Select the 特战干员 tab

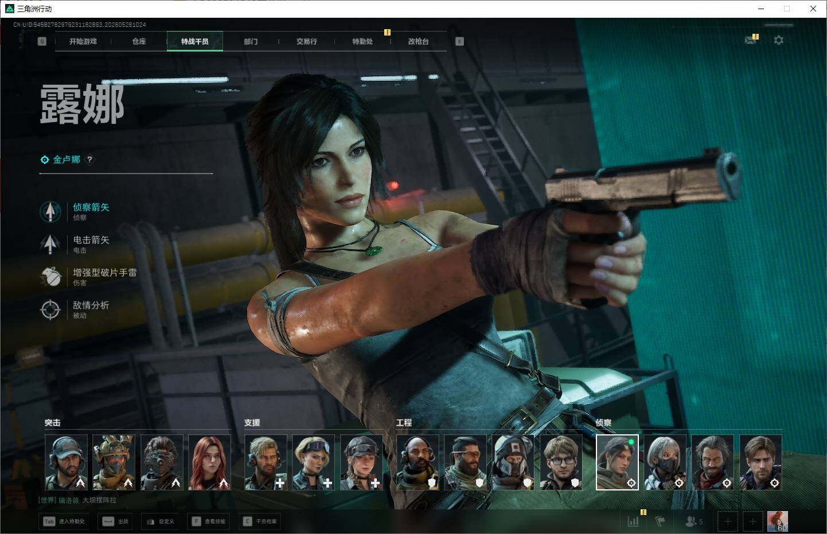(x=195, y=41)
